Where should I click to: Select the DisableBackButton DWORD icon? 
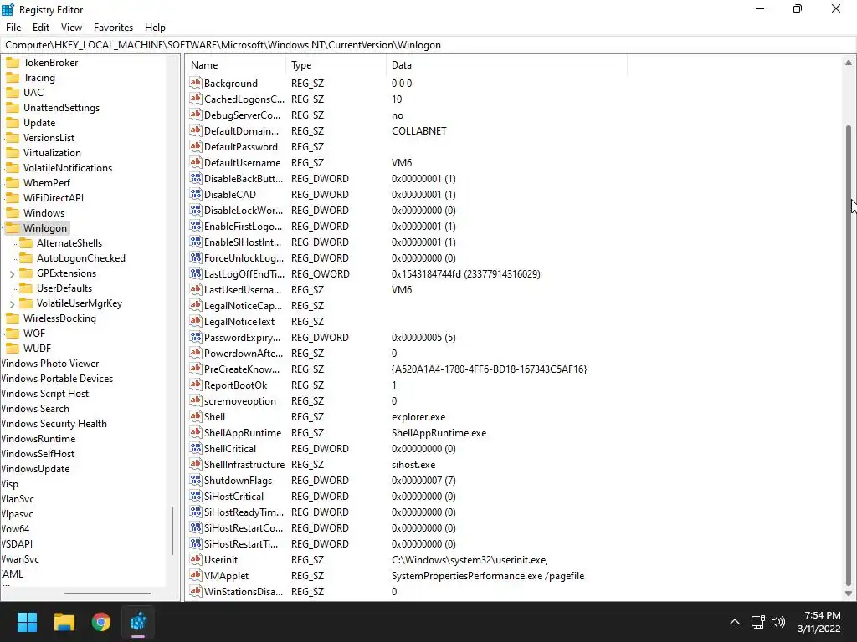coord(196,178)
